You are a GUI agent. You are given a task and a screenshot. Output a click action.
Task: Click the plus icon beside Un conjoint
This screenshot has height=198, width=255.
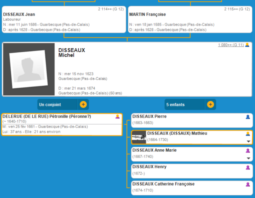[83, 104]
